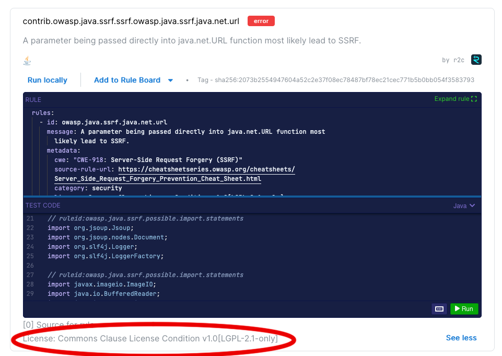Open the keyboard shortcuts icon beside Run

pos(439,309)
